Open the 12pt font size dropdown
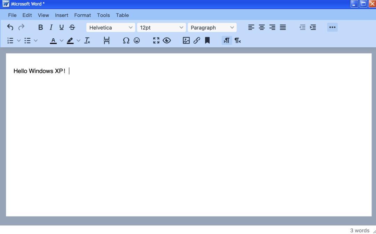This screenshot has height=234, width=376. click(x=162, y=28)
